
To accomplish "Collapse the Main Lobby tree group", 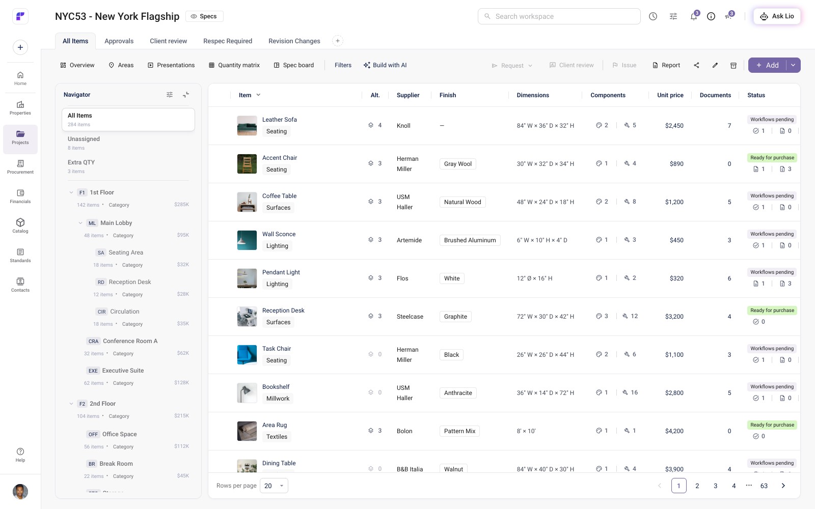I will (x=80, y=223).
